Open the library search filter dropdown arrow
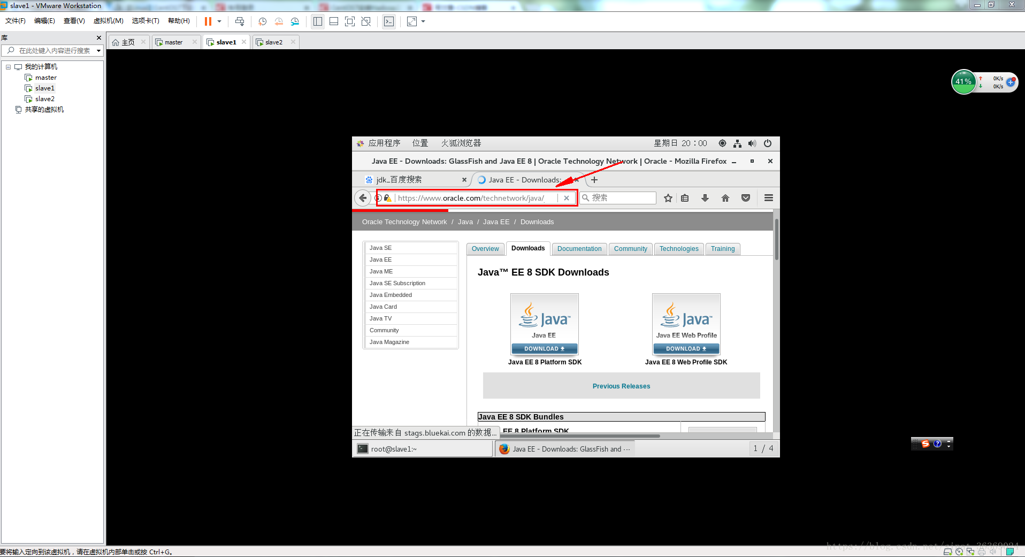 pyautogui.click(x=99, y=50)
